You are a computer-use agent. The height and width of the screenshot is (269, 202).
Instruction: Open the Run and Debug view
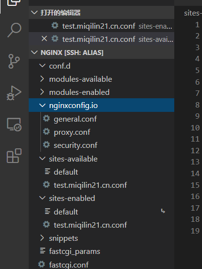click(x=14, y=93)
